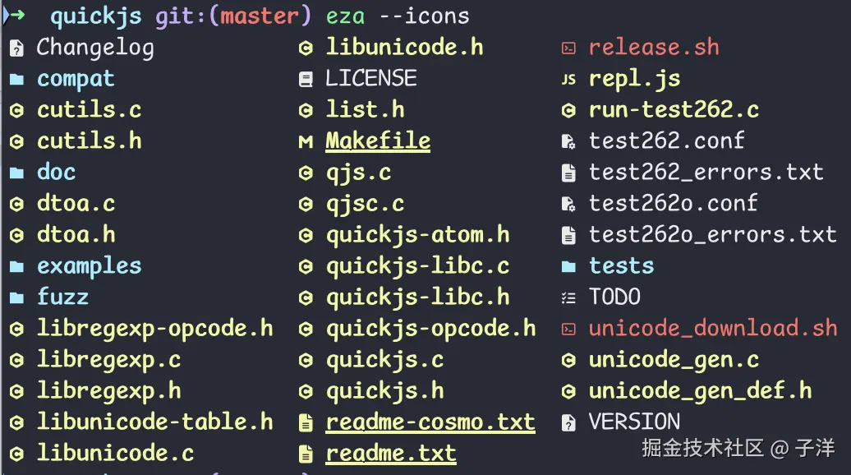Click the readme-cosmo.txt underlined filename
851x475 pixels.
pos(430,422)
